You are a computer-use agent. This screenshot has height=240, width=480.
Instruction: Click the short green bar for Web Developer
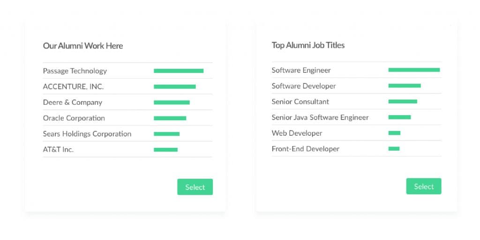(x=394, y=133)
